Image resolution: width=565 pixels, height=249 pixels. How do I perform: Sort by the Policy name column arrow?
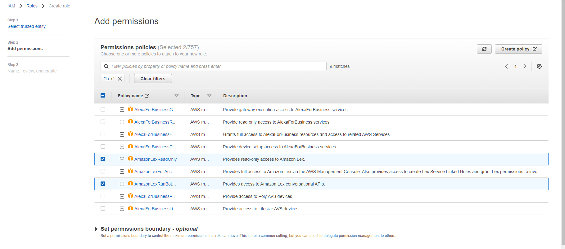[176, 96]
